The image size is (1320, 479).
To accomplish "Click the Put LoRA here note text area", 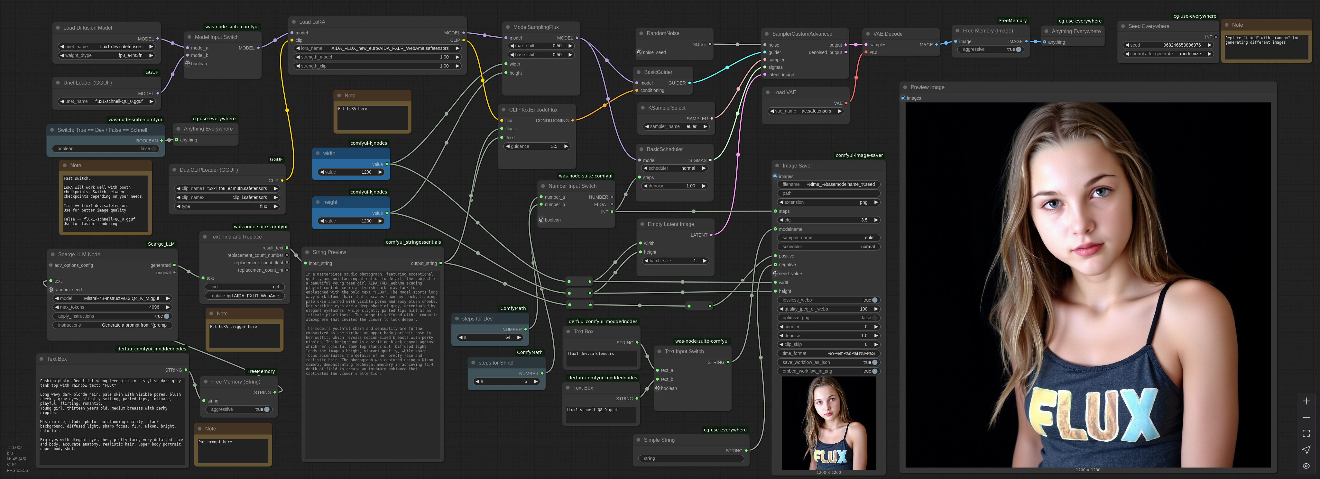I will click(373, 117).
